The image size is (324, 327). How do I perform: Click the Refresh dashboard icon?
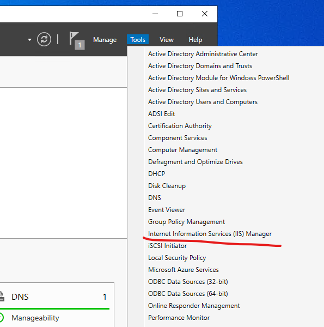pyautogui.click(x=44, y=39)
